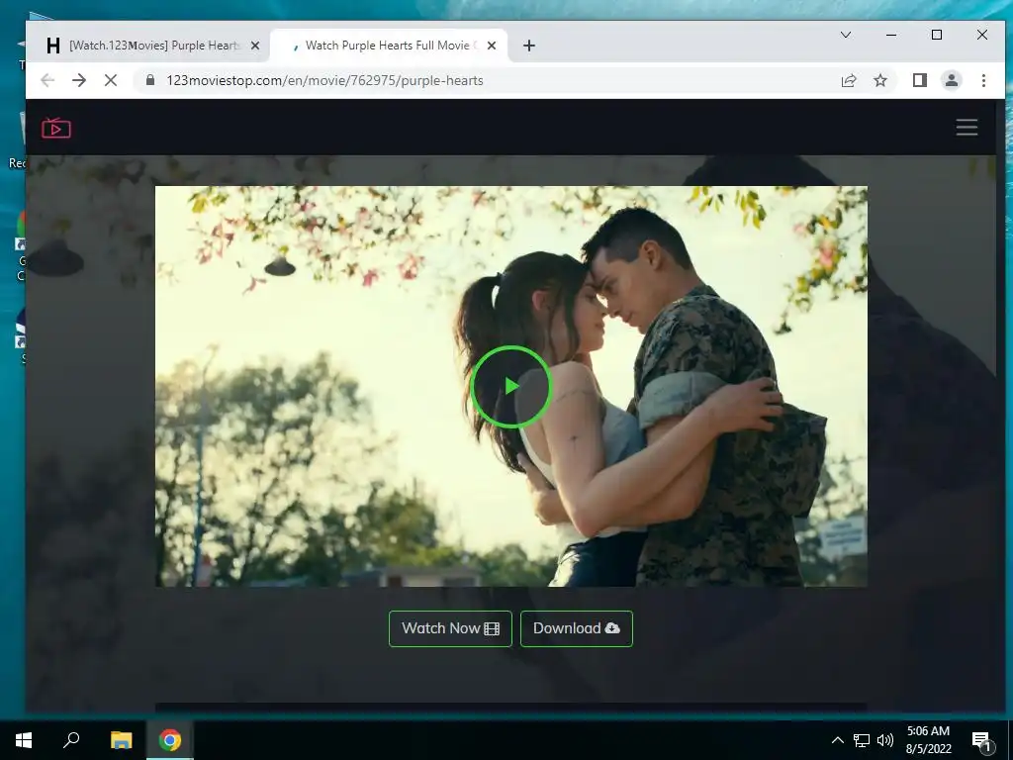Bookmark this page with the star
This screenshot has width=1013, height=760.
coord(880,80)
